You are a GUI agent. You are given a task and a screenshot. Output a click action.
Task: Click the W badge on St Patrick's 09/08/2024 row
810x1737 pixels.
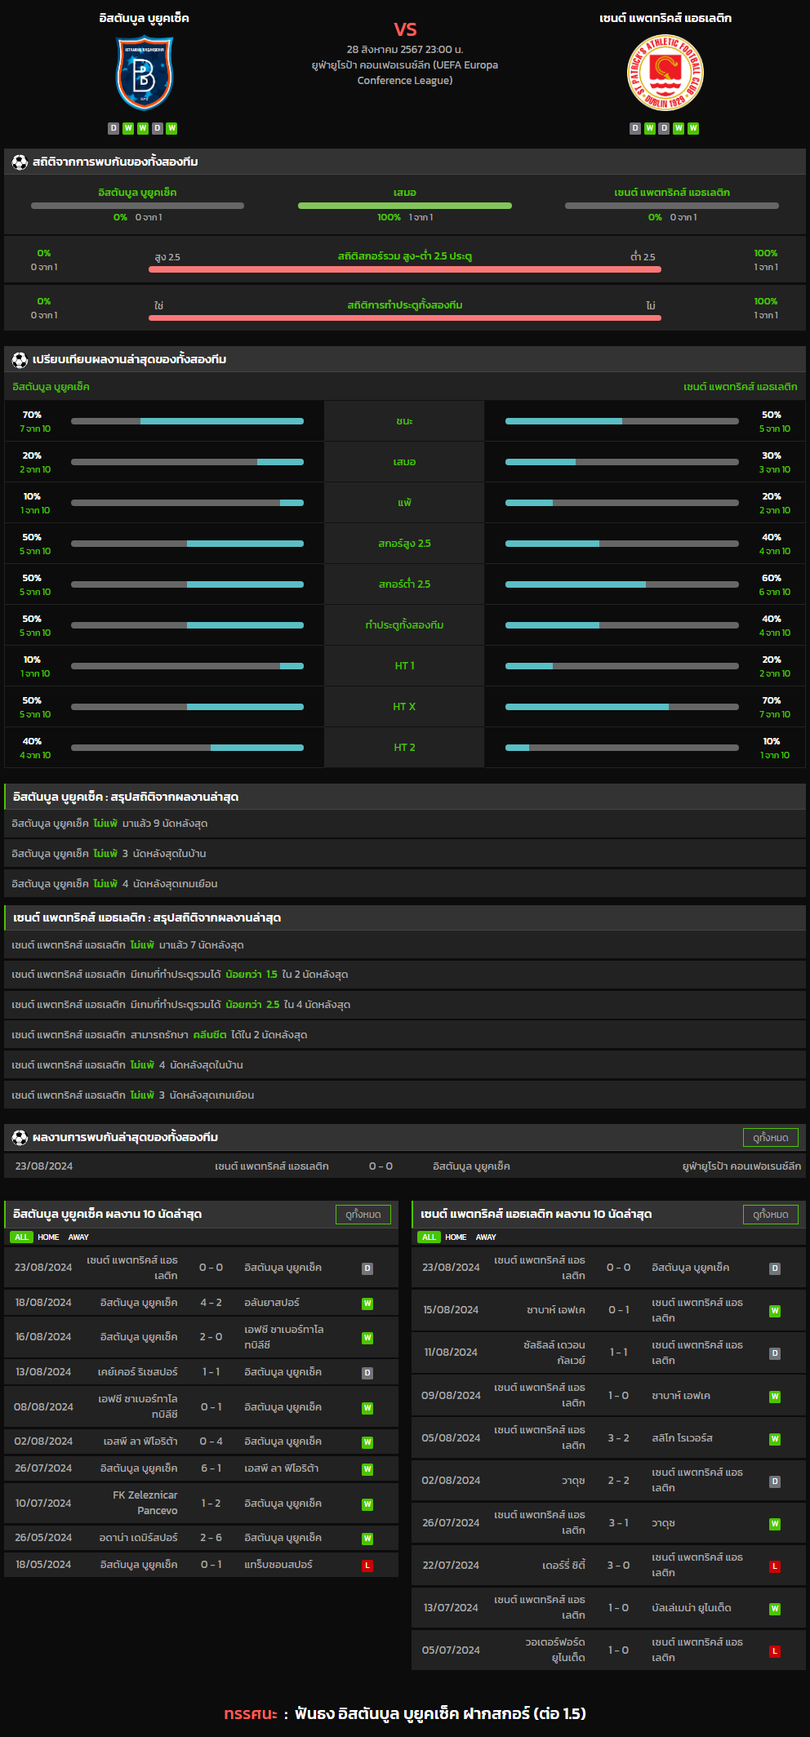click(775, 1397)
